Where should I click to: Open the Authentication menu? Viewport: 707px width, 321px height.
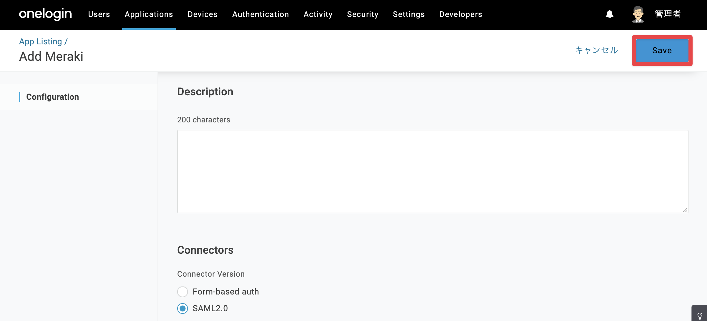coord(260,14)
